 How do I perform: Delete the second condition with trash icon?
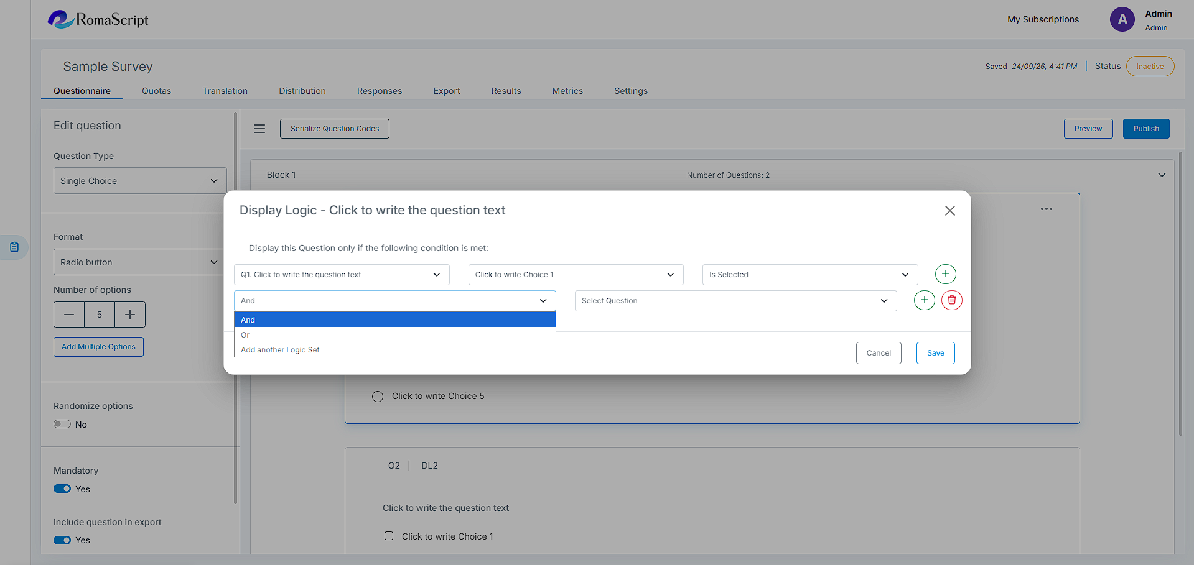click(951, 300)
